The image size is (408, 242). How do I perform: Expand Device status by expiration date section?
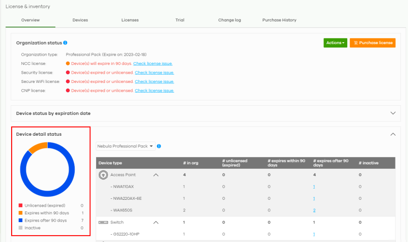pos(393,113)
